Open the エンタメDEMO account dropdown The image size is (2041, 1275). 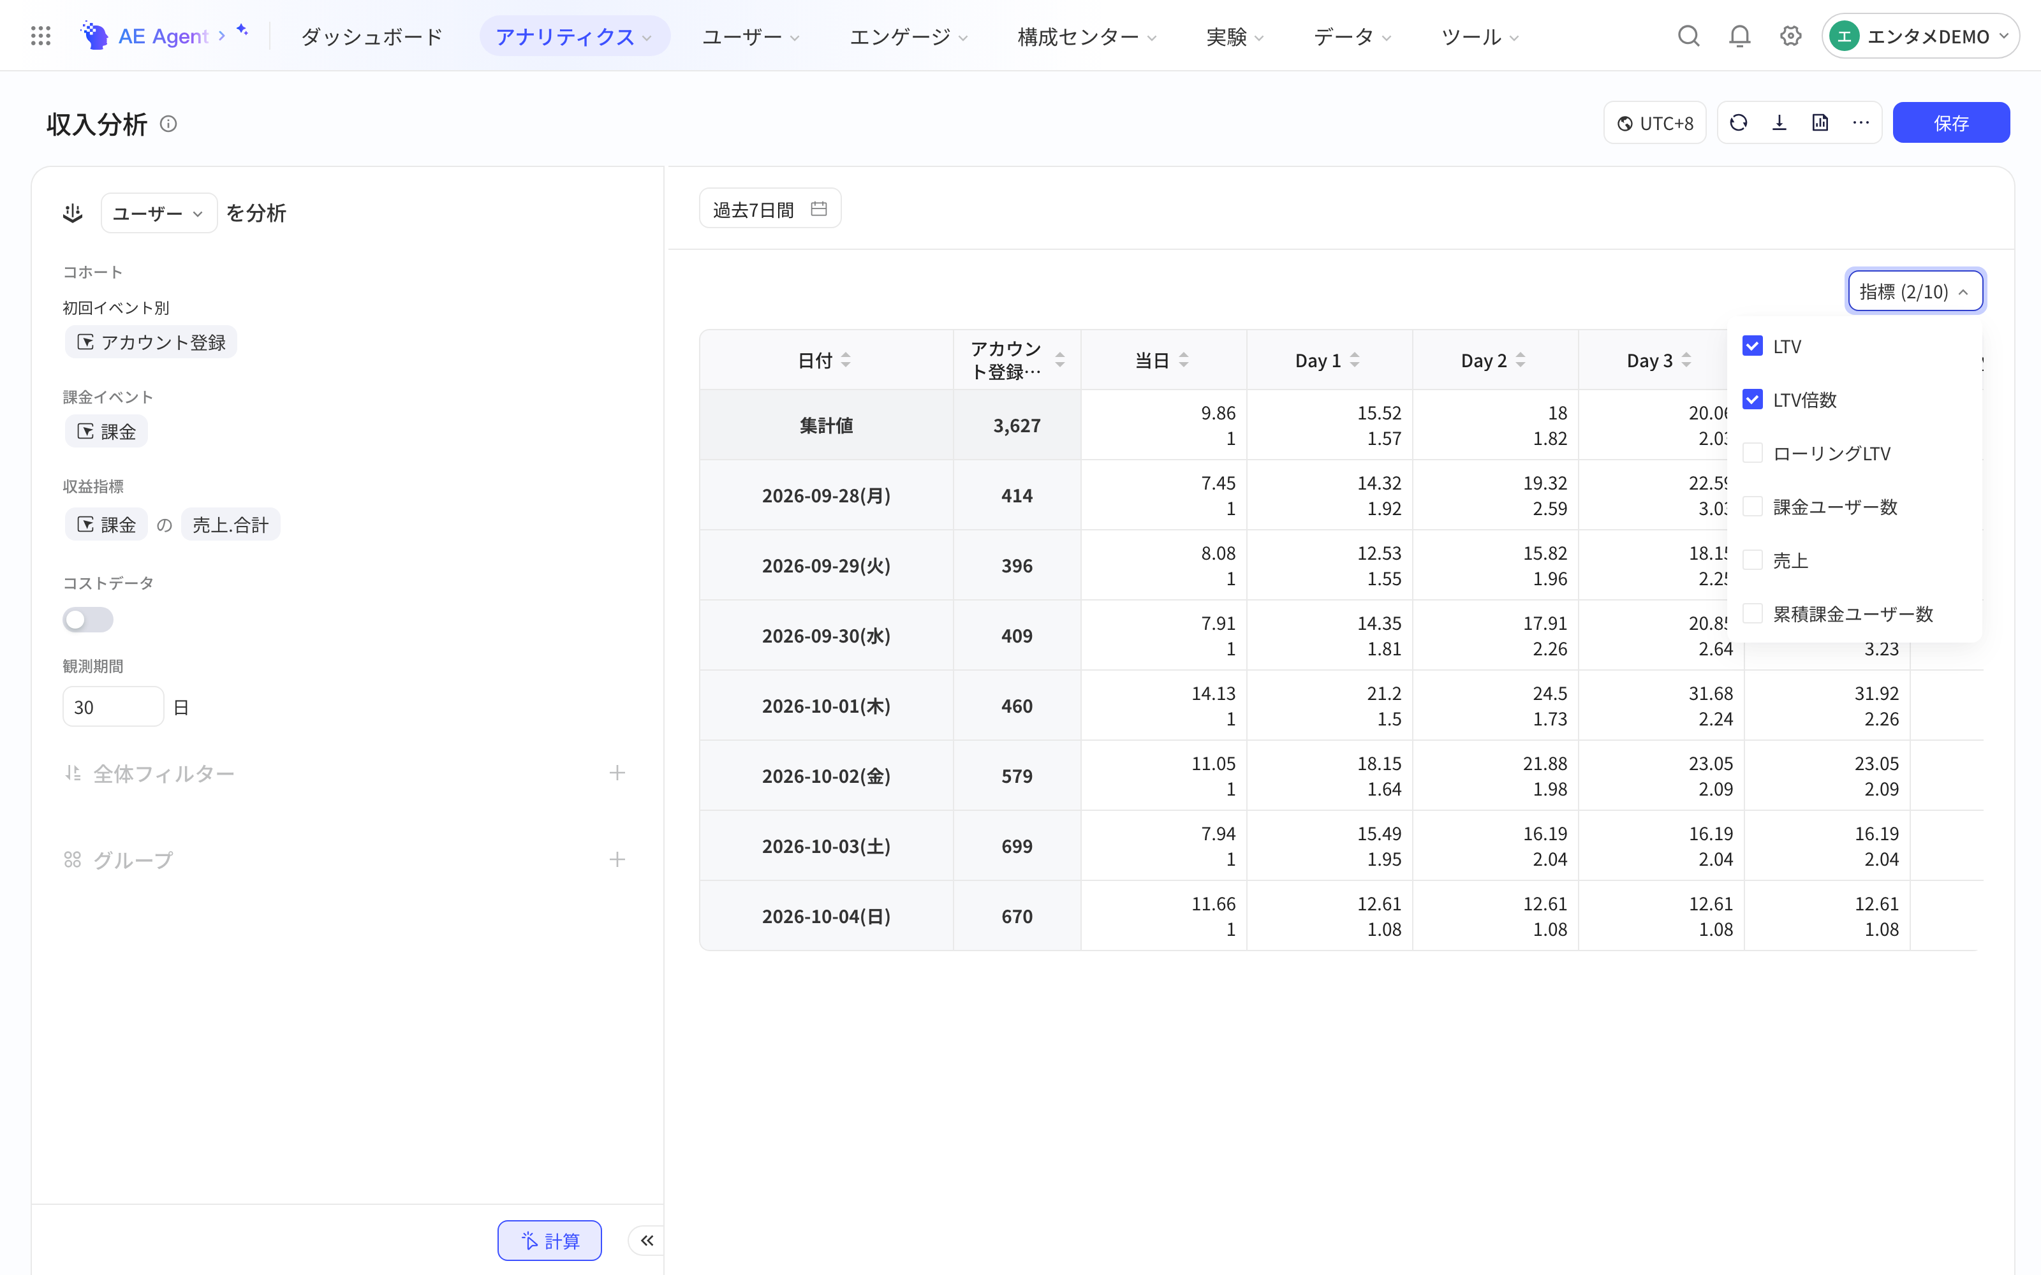click(1920, 36)
